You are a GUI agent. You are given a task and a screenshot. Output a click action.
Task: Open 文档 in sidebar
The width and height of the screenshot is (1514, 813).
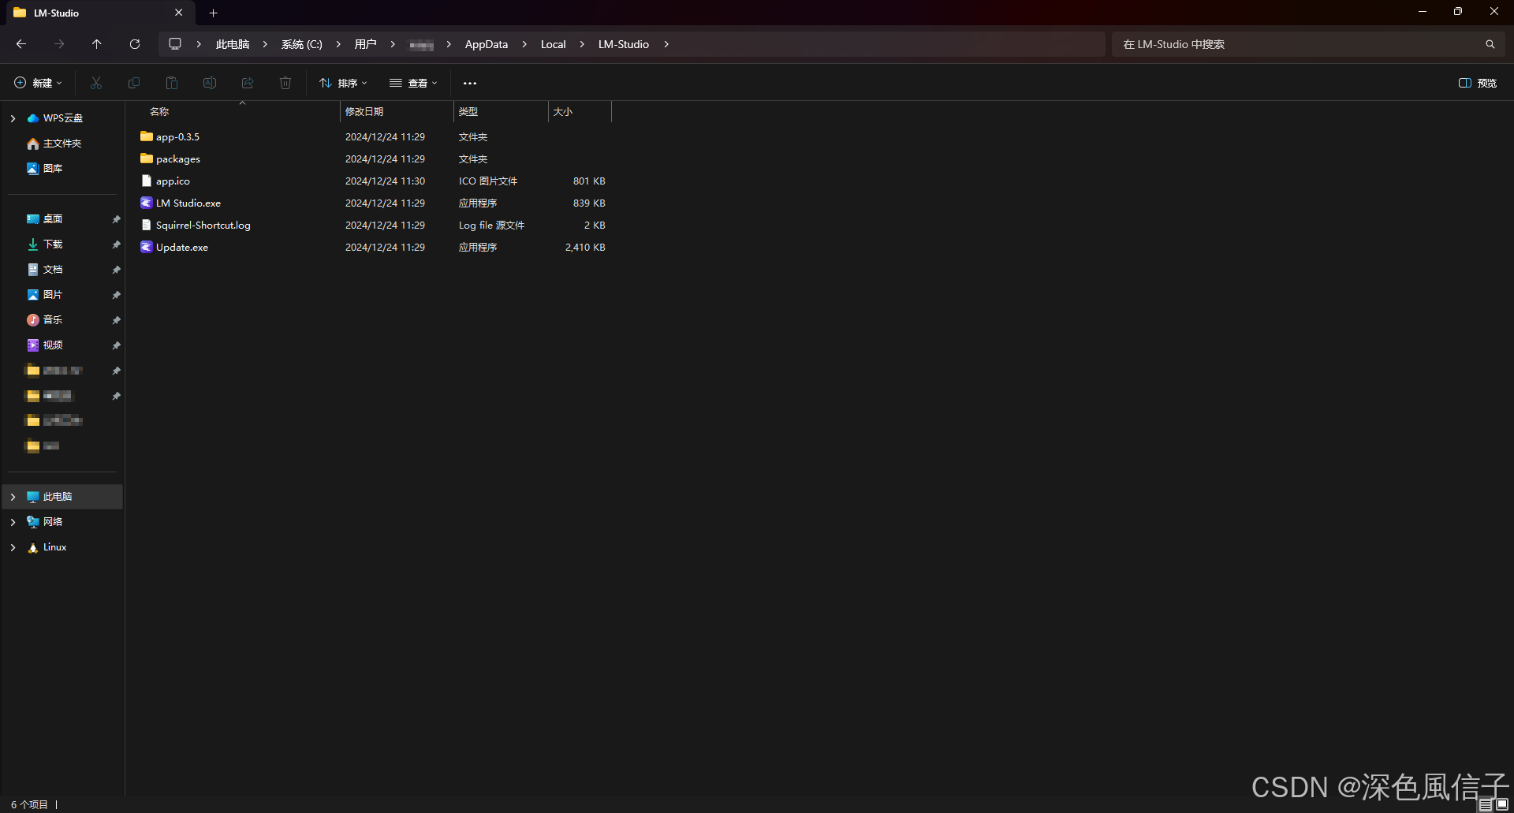click(53, 270)
